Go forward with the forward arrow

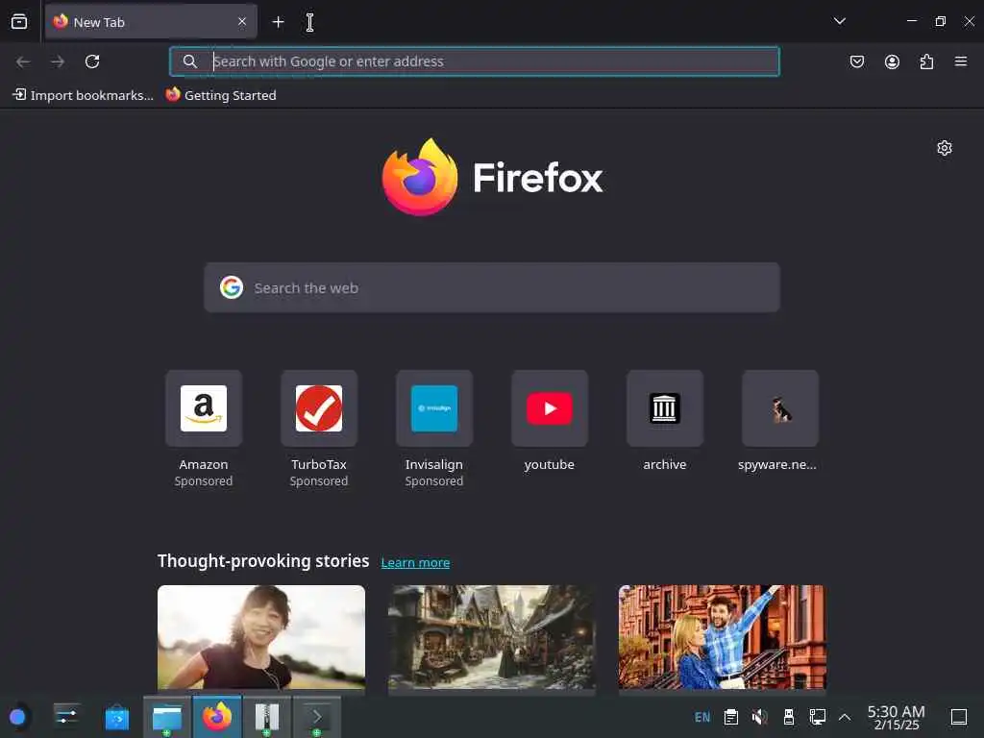pos(58,61)
